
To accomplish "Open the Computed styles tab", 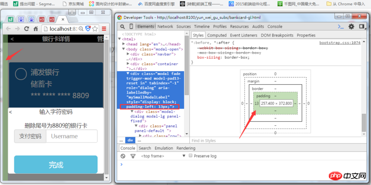I will [x=217, y=35].
